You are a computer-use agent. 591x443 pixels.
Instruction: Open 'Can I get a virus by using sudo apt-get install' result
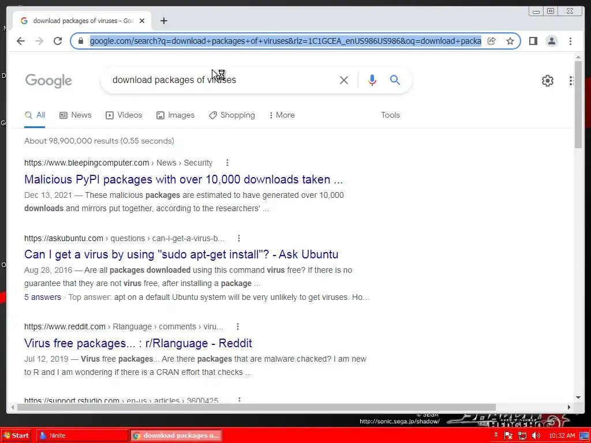(181, 254)
